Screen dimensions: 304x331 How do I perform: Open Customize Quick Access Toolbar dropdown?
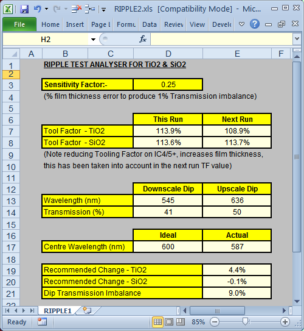coord(103,10)
